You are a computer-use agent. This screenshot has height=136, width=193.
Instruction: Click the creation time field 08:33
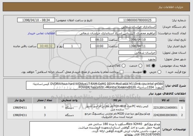click(99, 40)
